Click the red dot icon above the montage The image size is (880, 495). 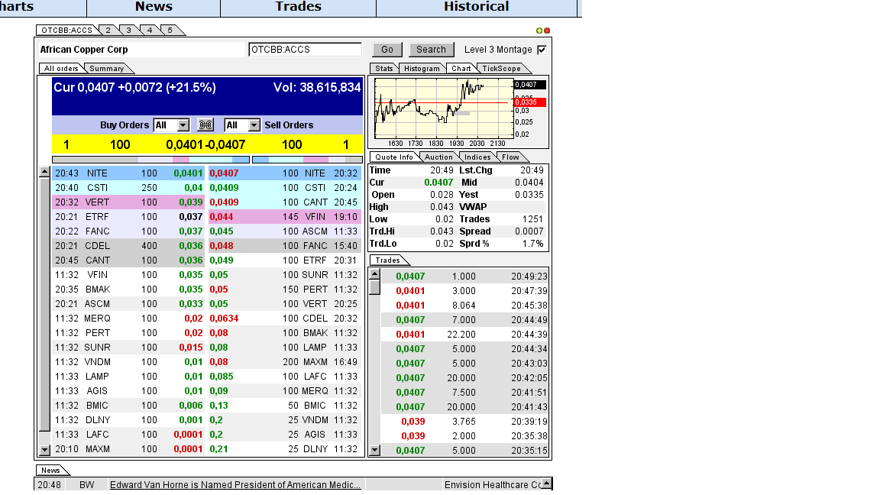point(547,31)
